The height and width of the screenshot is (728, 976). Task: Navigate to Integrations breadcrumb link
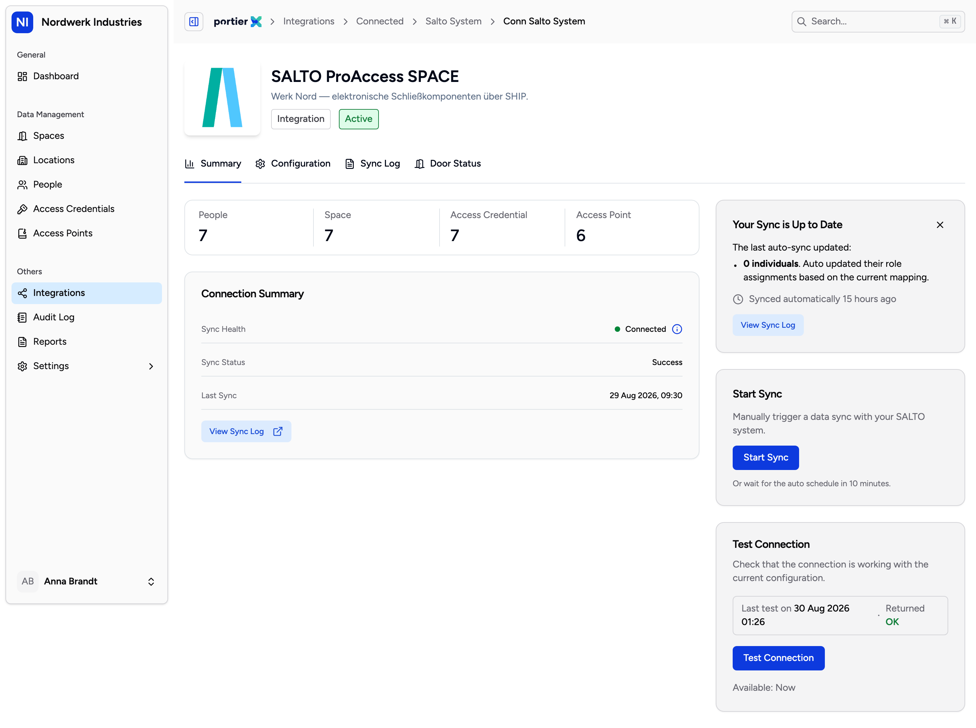tap(309, 22)
